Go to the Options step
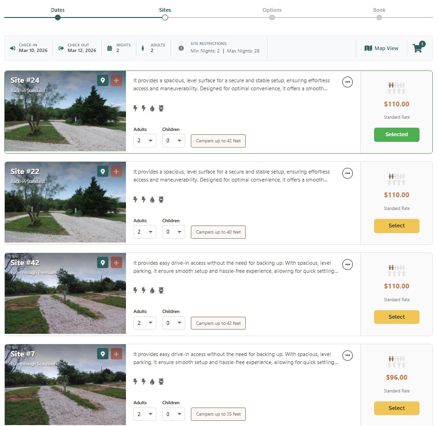Image resolution: width=438 pixels, height=426 pixels. click(x=272, y=17)
